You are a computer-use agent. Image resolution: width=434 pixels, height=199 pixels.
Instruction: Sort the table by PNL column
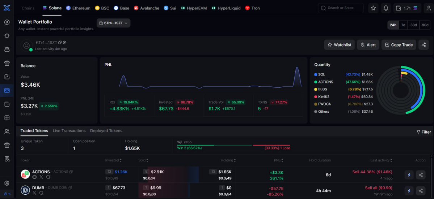(278, 160)
